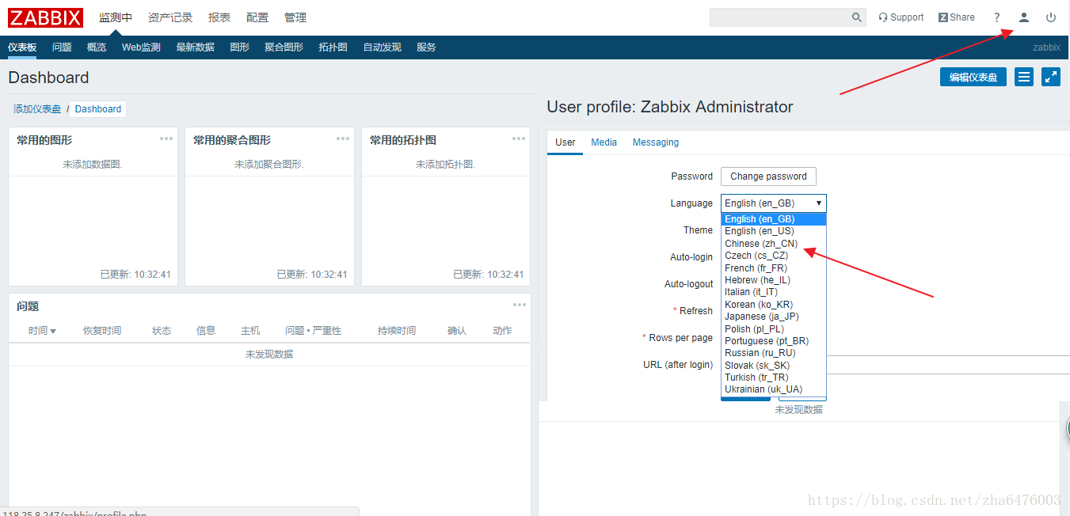Choose Japanese (ja_JP) language option
The height and width of the screenshot is (516, 1070).
tap(773, 317)
